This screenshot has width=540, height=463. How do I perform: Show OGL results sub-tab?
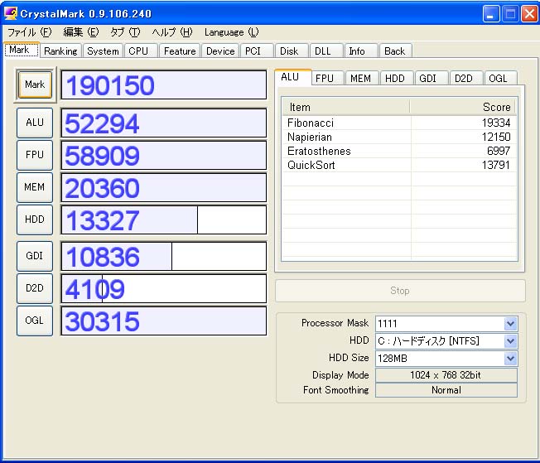point(501,78)
